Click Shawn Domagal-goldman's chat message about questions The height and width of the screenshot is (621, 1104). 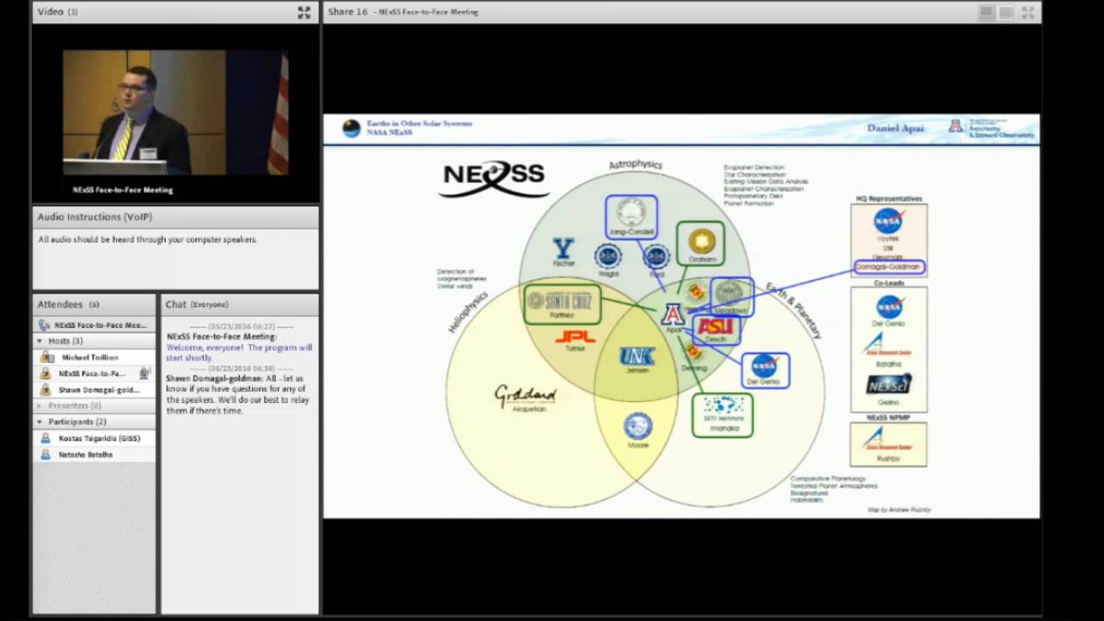pyautogui.click(x=238, y=394)
